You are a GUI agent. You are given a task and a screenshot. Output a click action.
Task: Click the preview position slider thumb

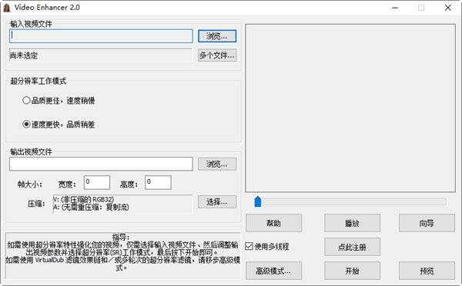pyautogui.click(x=258, y=201)
